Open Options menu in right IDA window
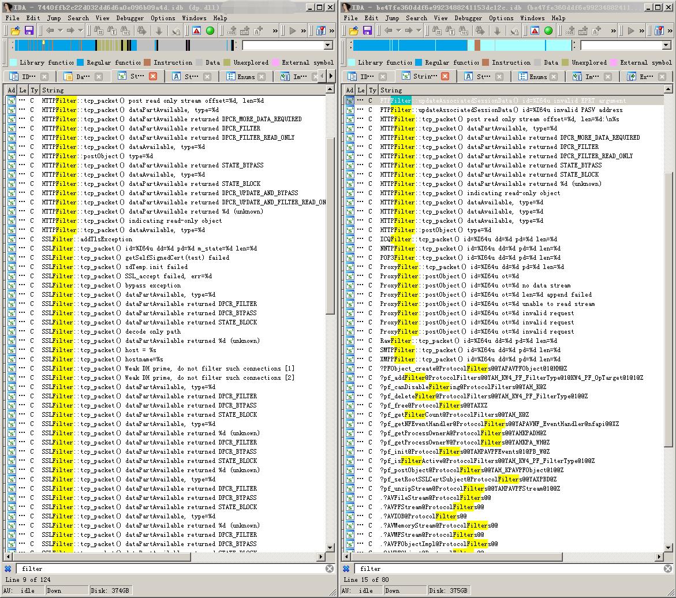The image size is (676, 598). tap(501, 18)
